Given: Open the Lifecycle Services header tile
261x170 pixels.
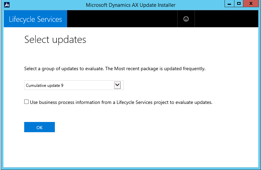Looking at the screenshot, I should (x=35, y=19).
